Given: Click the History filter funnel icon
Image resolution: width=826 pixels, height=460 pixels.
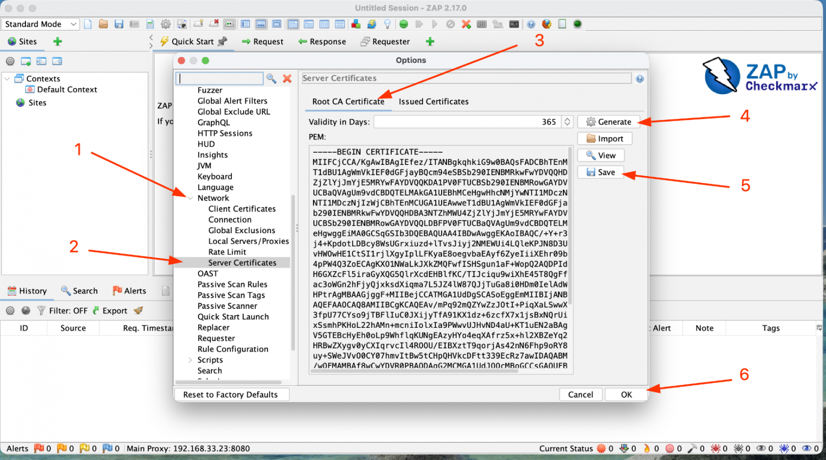Looking at the screenshot, I should 41,310.
